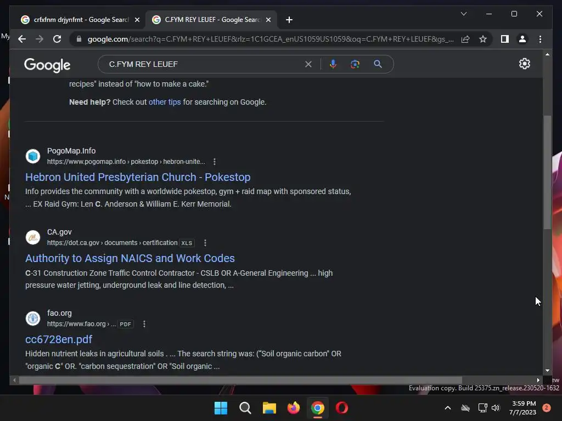The image size is (562, 421).
Task: Open a new browser tab
Action: pos(289,20)
